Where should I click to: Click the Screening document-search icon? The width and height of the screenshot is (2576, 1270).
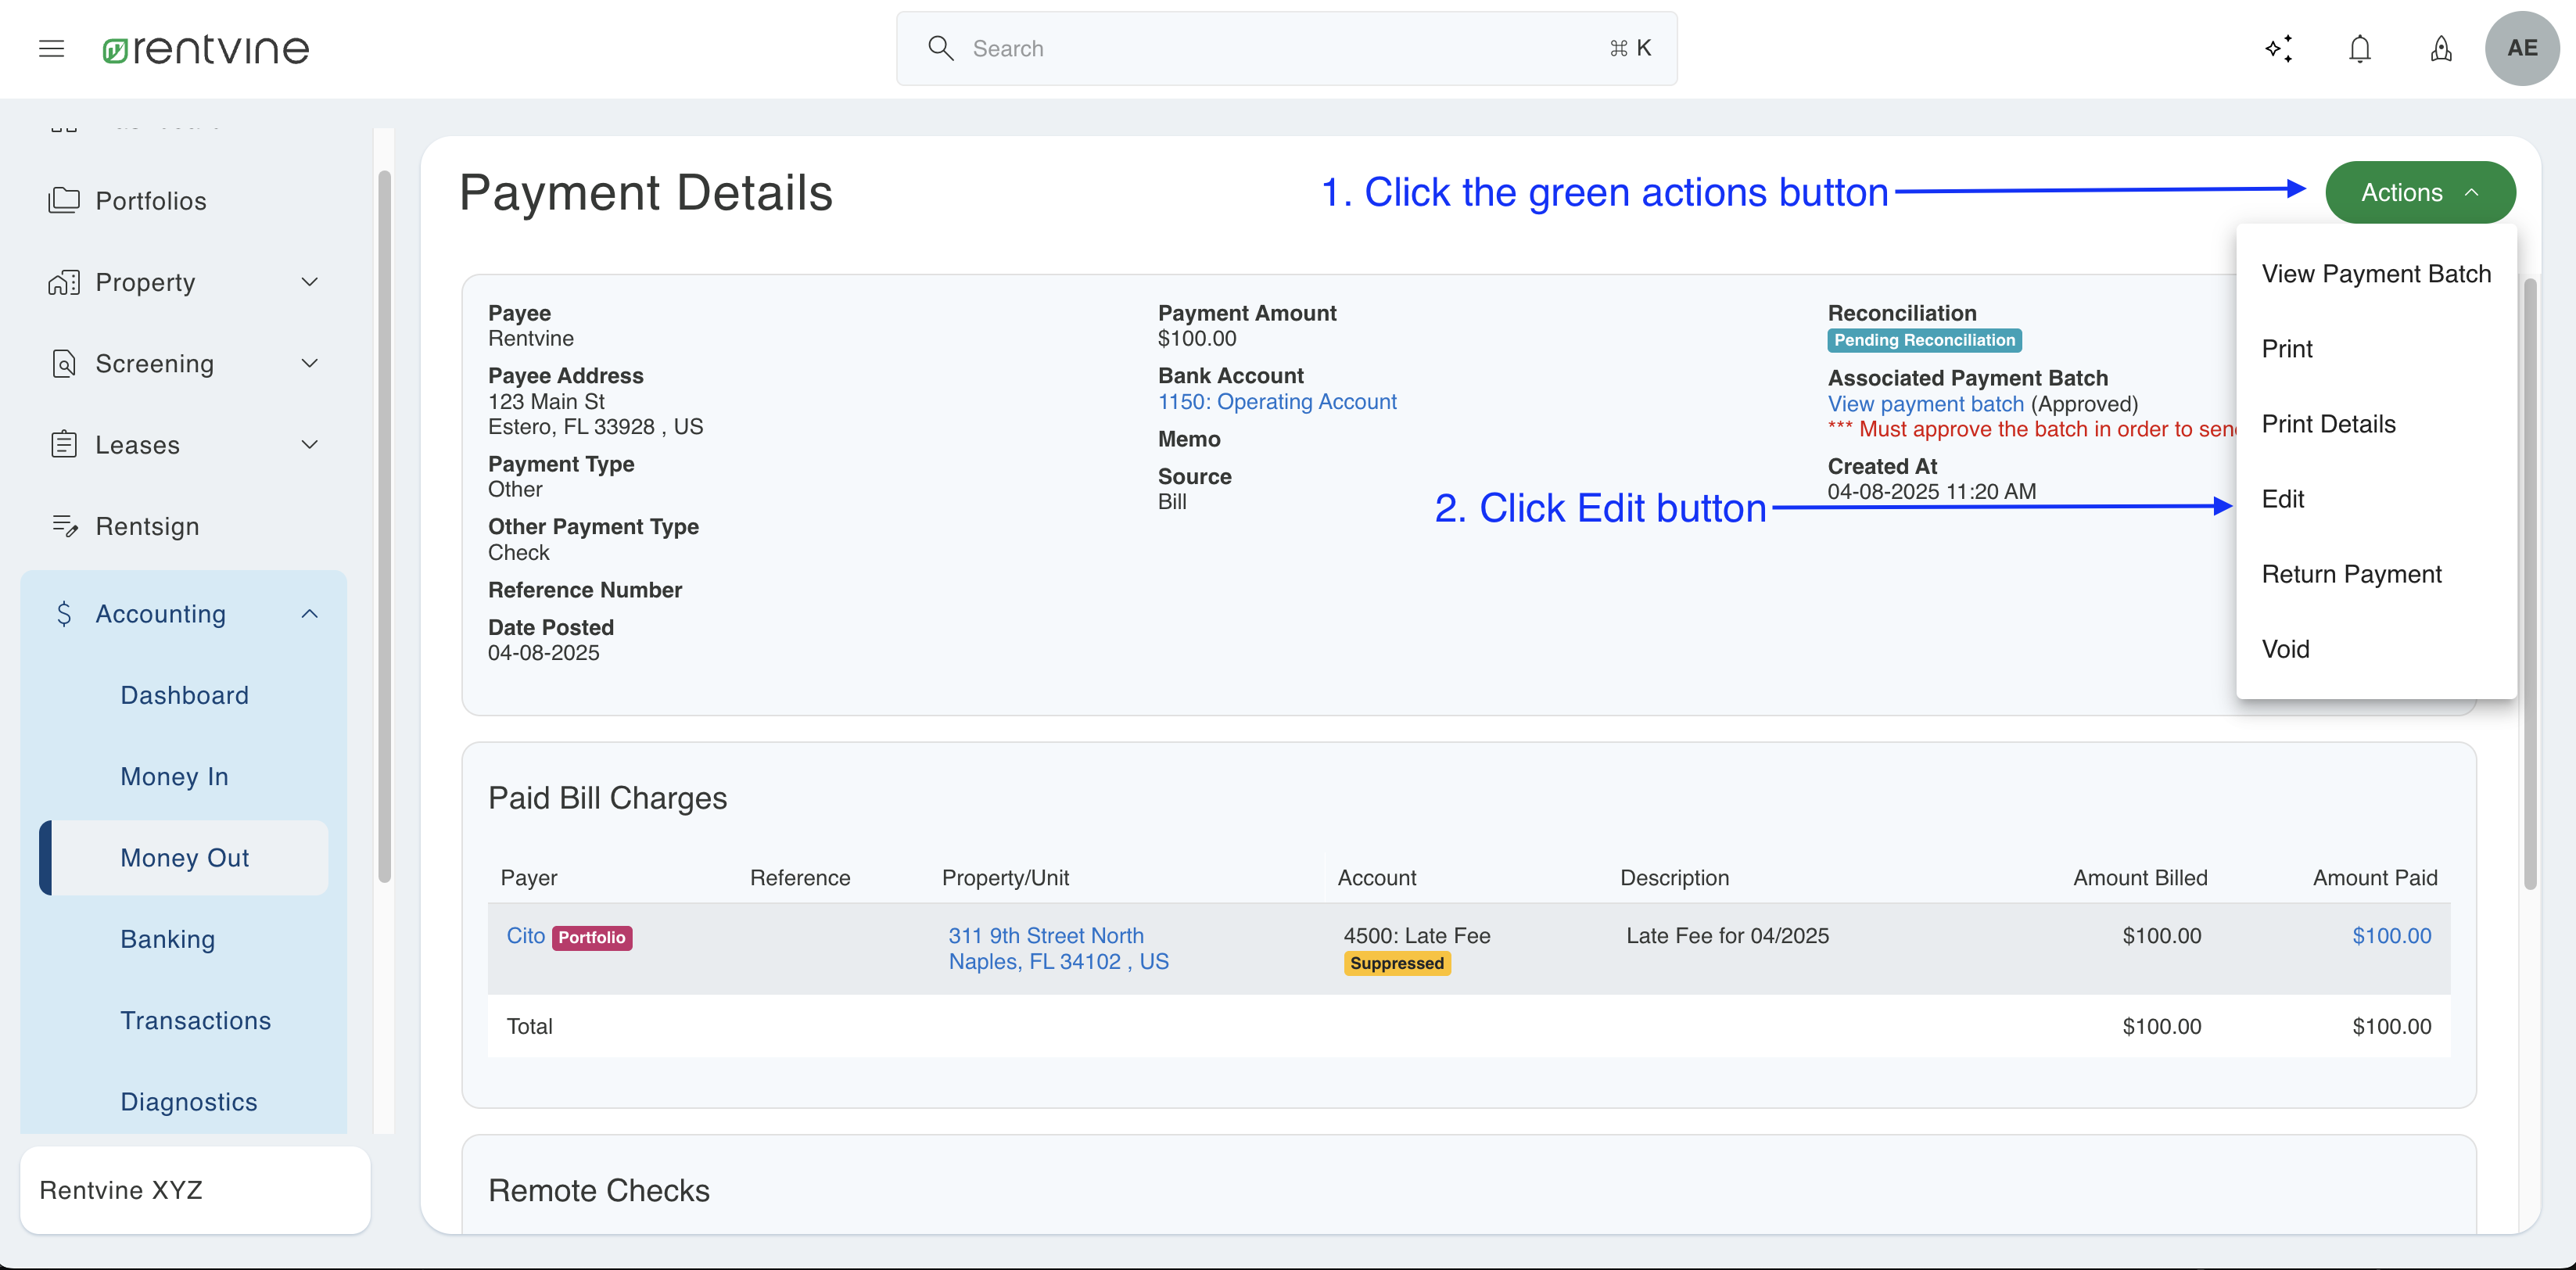pos(64,363)
